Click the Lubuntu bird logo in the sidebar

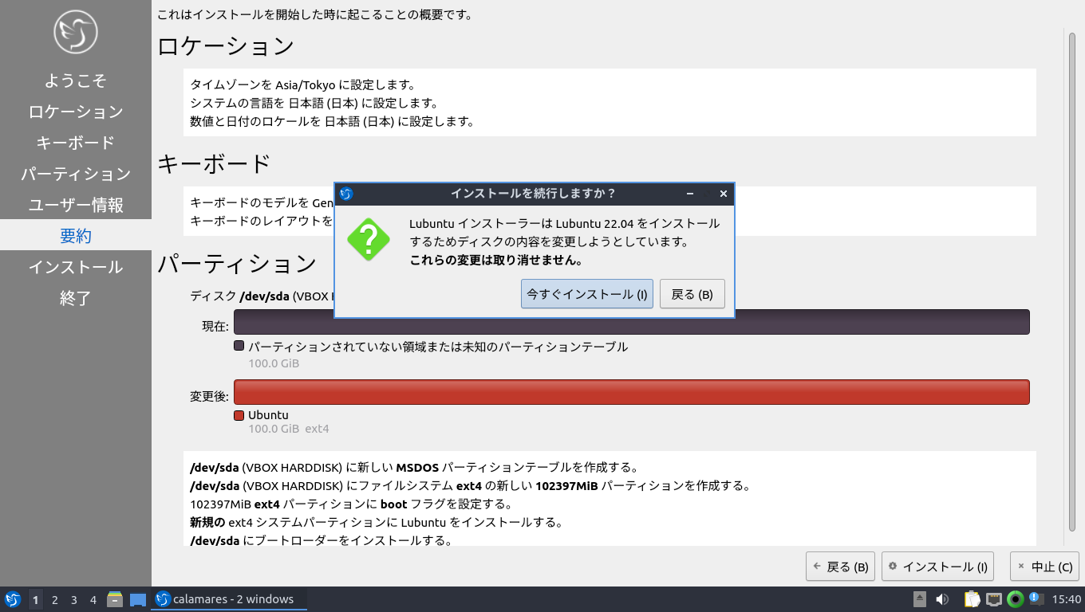[x=76, y=32]
